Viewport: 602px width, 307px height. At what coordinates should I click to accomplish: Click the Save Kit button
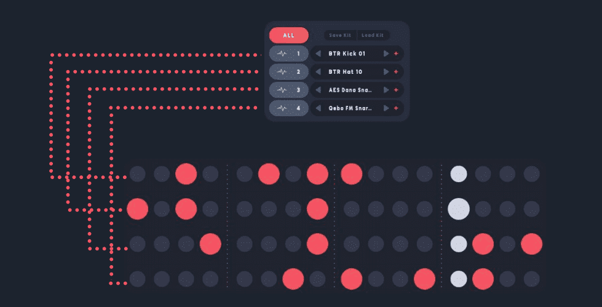tap(340, 35)
